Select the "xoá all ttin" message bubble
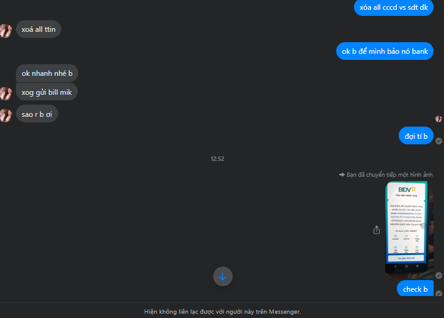Screen dimensions: 444x318 39,29
